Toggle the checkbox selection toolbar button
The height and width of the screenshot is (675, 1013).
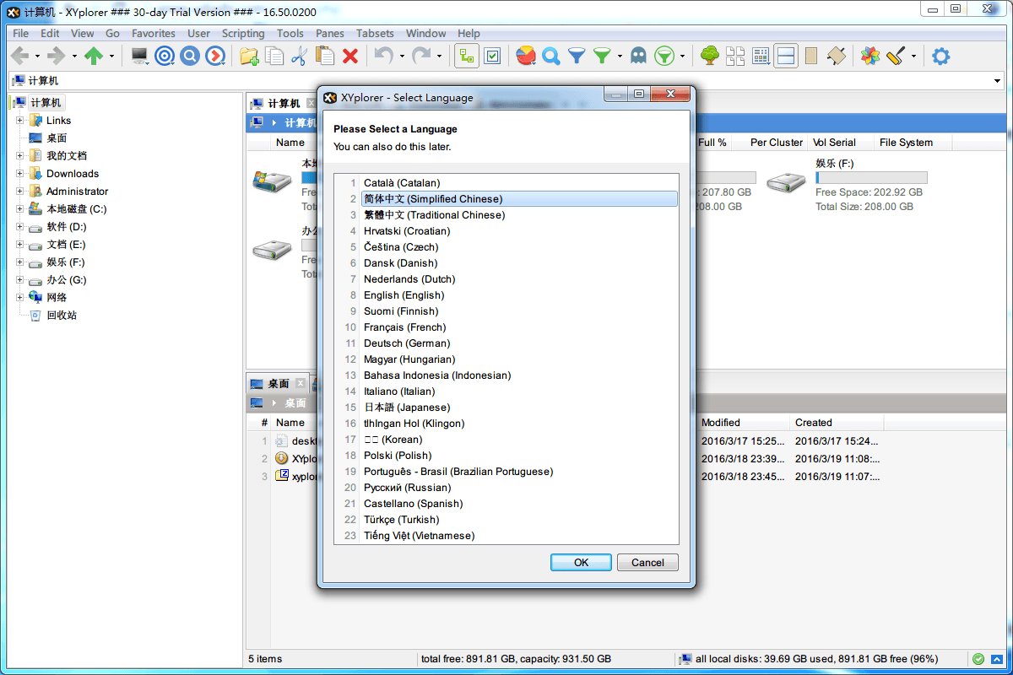(x=493, y=57)
